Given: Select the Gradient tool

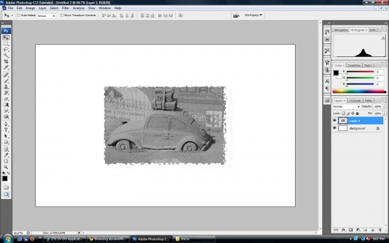Looking at the screenshot, I should (x=6, y=104).
